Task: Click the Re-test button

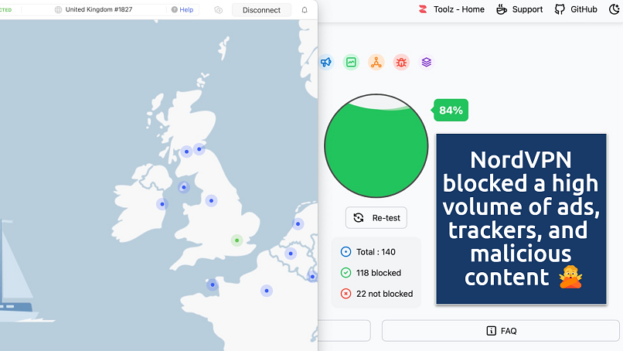Action: (376, 217)
